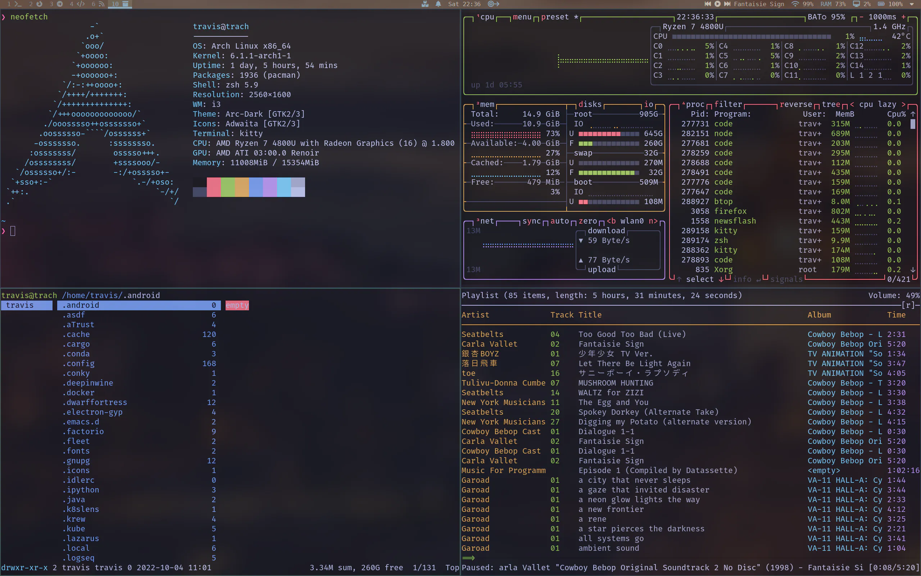Screen dimensions: 921x576
Task: Select the code editor workspace 4 icon
Action: click(81, 4)
